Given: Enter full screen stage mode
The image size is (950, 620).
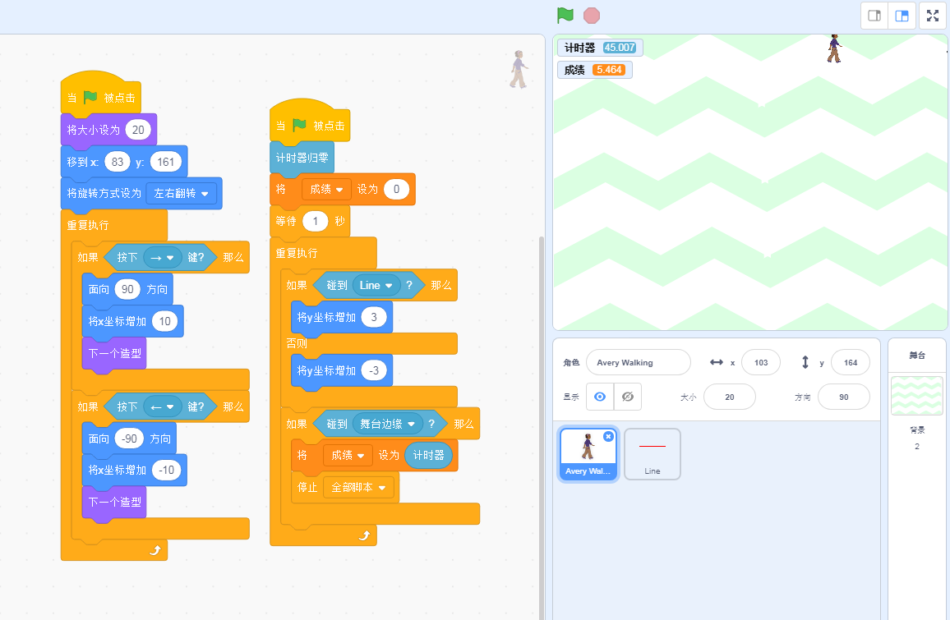Looking at the screenshot, I should (933, 16).
